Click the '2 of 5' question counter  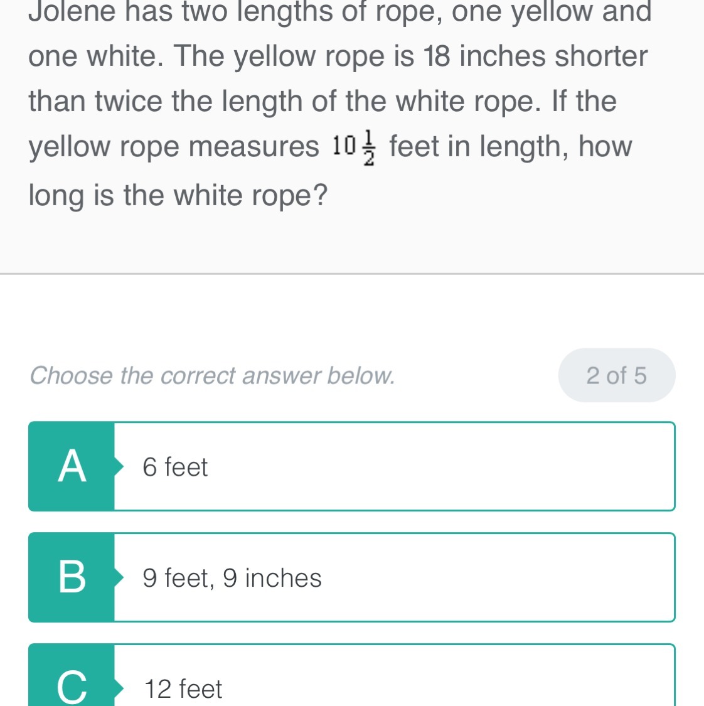616,375
